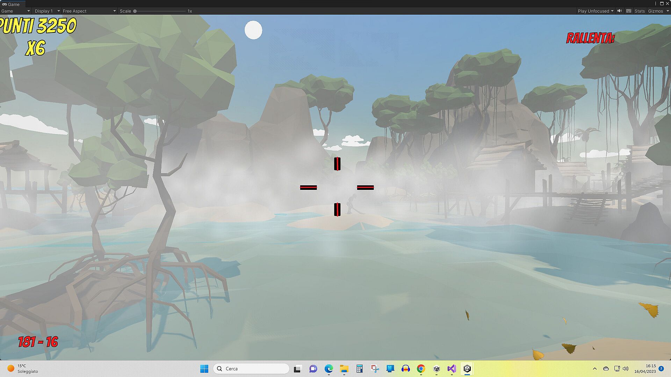Viewport: 671px width, 377px height.
Task: Open Visual Studio from the taskbar
Action: (452, 369)
